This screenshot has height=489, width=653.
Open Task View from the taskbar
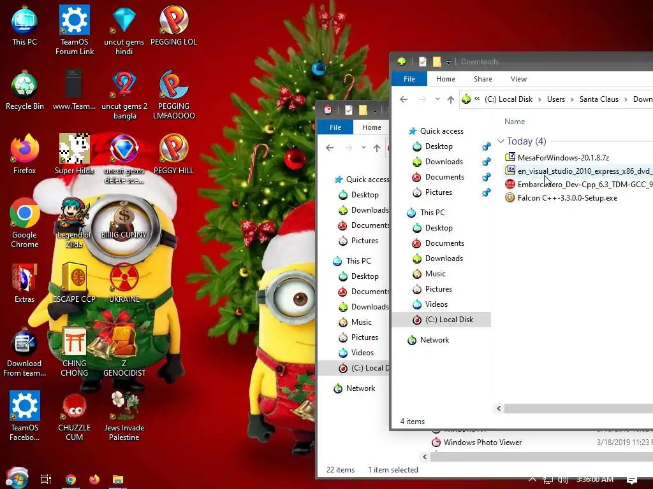pyautogui.click(x=46, y=479)
